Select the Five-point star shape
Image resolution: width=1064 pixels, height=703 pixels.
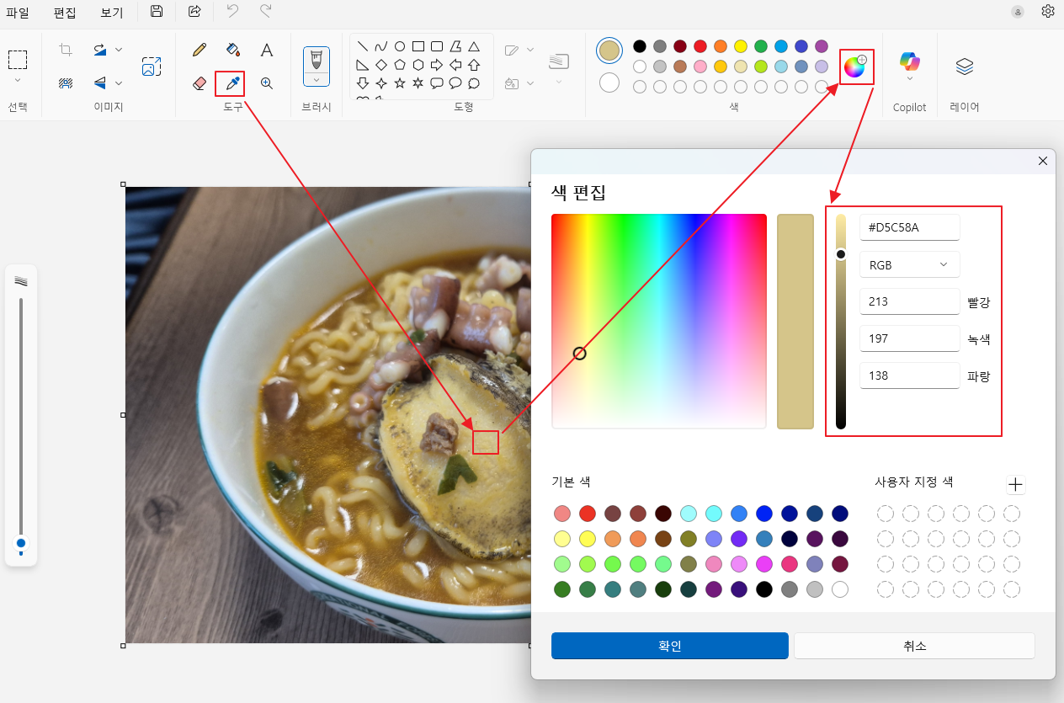click(x=400, y=83)
